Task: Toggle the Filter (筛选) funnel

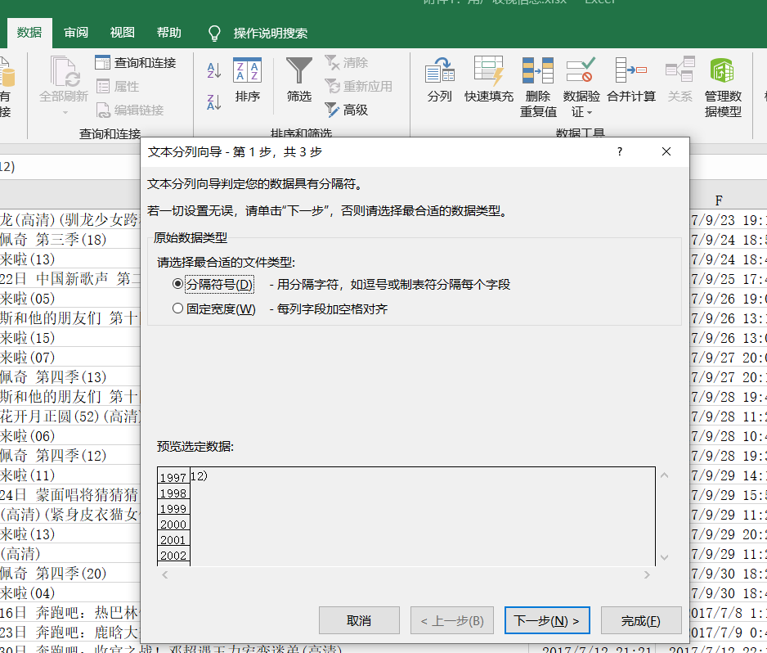Action: pyautogui.click(x=299, y=80)
